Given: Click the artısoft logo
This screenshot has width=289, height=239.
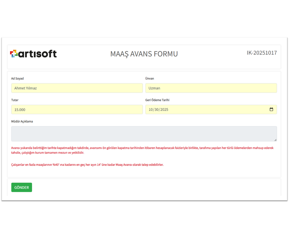Looking at the screenshot, I should [x=33, y=54].
